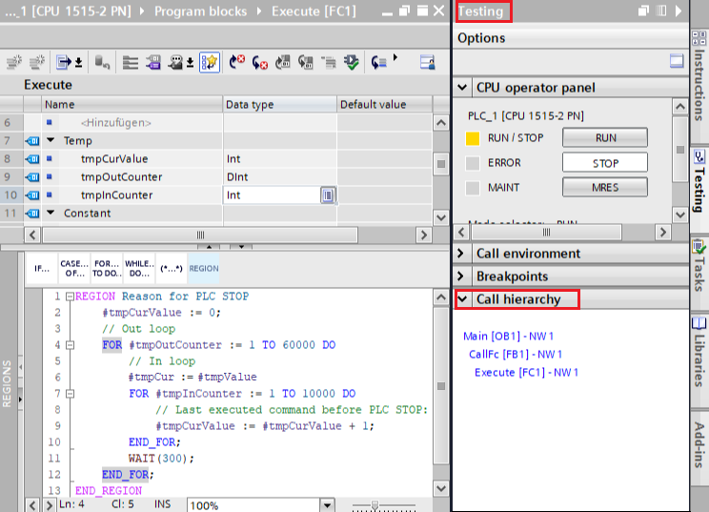Viewport: 709px width, 512px height.
Task: Toggle the highlighted favorites star toolbar icon
Action: click(210, 62)
